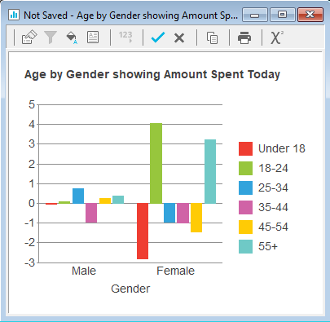Screen dimensions: 330x322
Task: Open the text layout document icon
Action: [x=93, y=37]
